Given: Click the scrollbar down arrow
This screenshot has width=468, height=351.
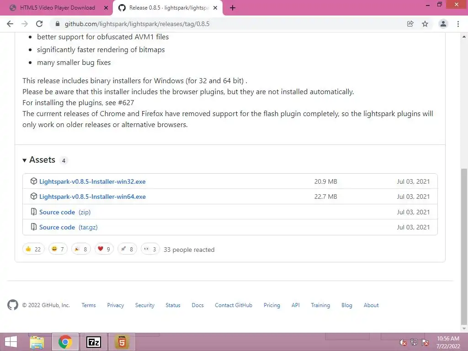Looking at the screenshot, I should [464, 329].
